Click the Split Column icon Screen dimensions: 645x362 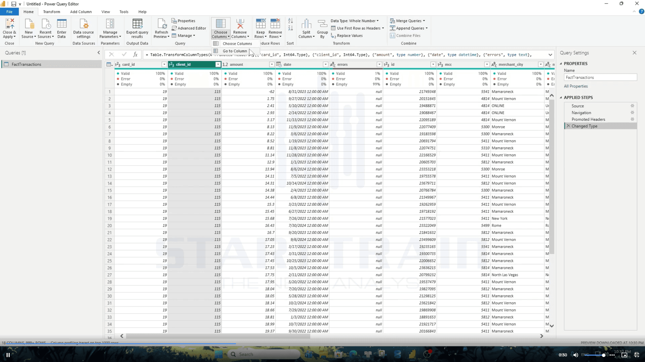(x=306, y=24)
